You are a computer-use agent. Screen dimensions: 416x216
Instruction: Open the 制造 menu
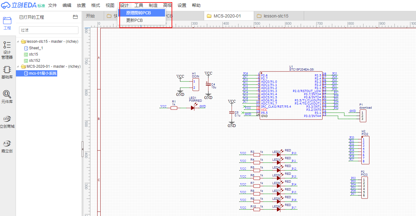tap(153, 5)
